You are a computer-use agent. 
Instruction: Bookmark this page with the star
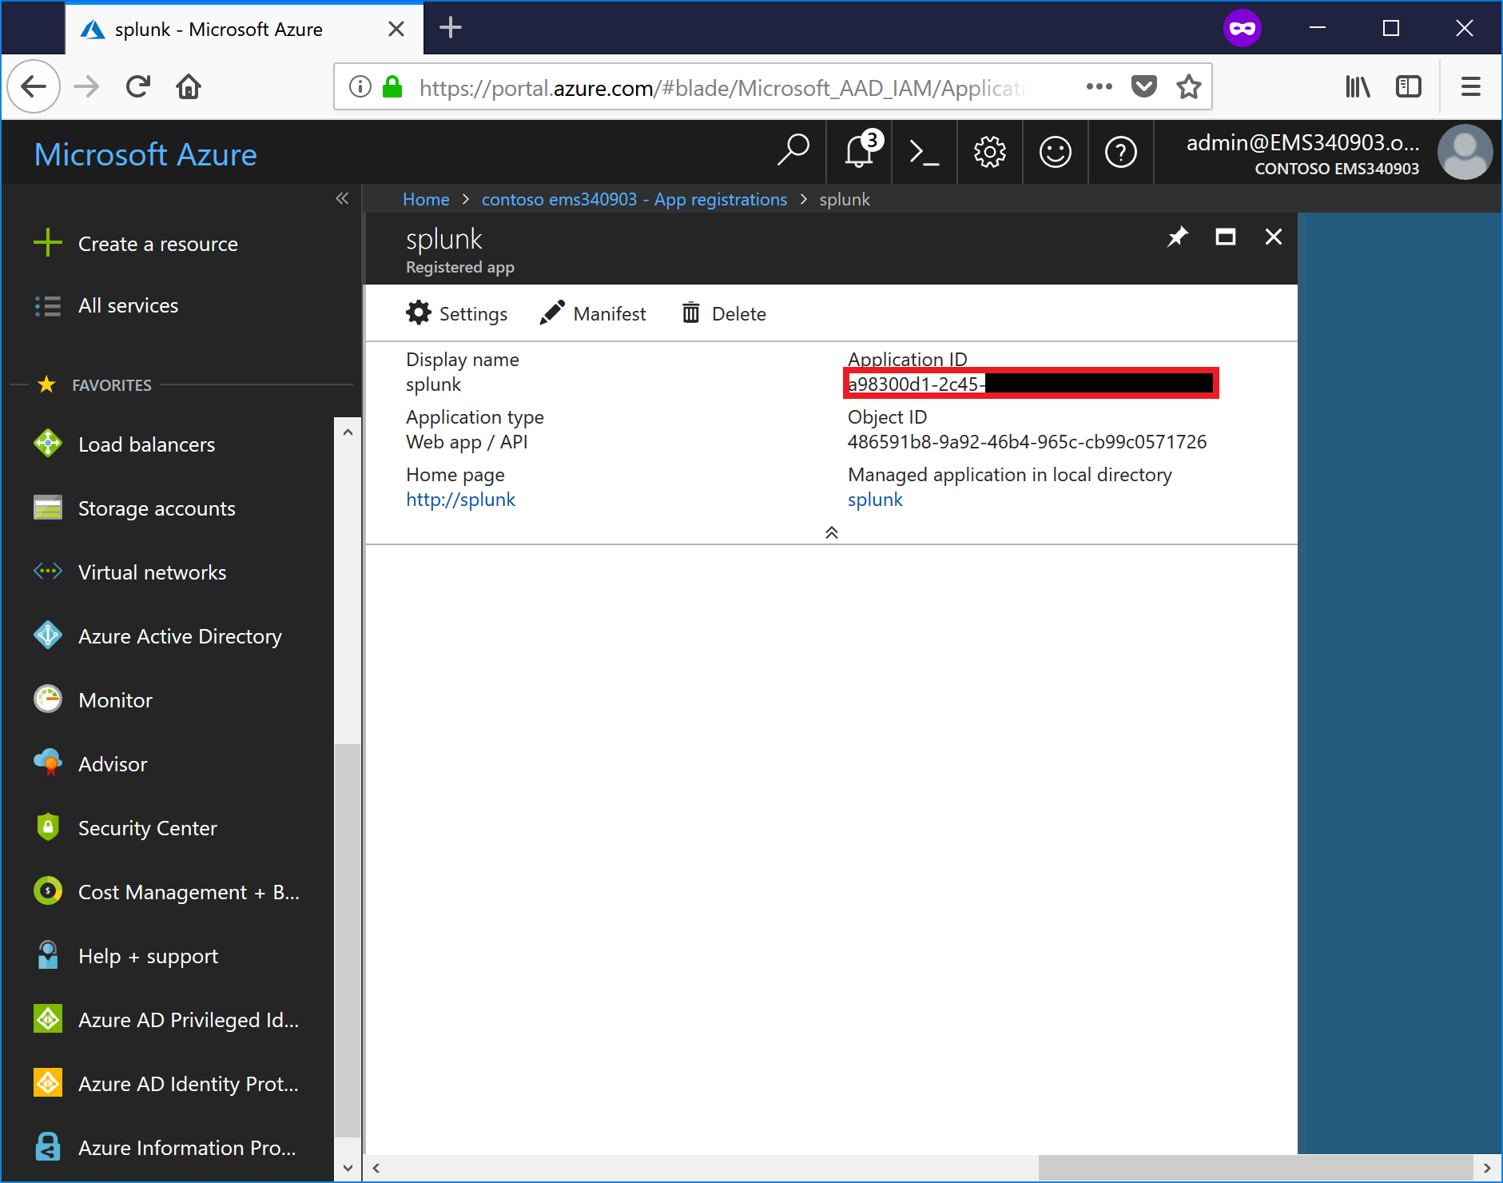1188,86
